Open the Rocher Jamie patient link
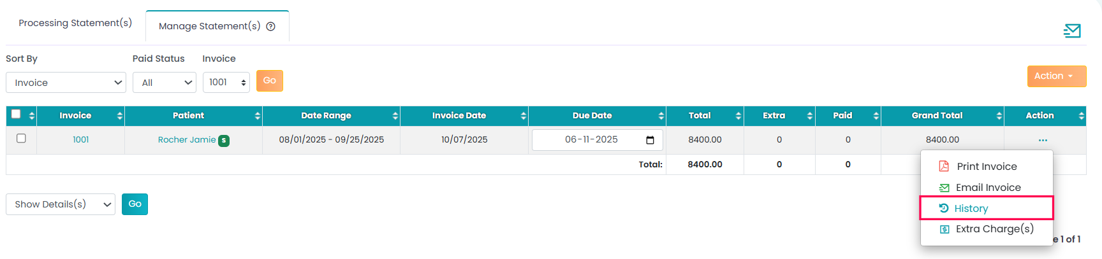This screenshot has width=1102, height=259. tap(186, 139)
